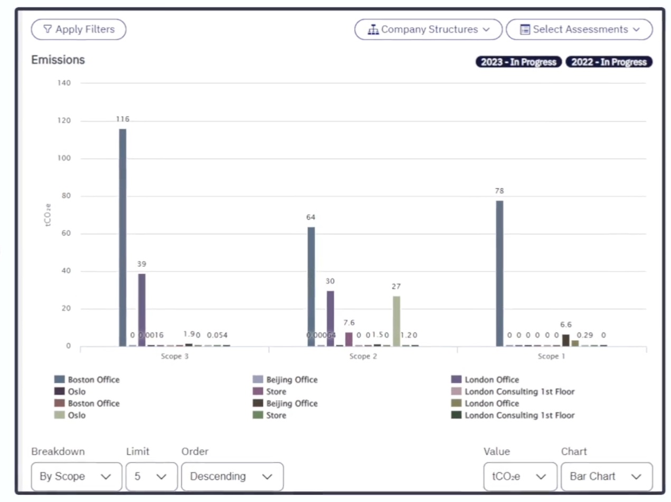Open the Breakdown dropdown showing By Scope
Image resolution: width=671 pixels, height=502 pixels.
point(77,477)
